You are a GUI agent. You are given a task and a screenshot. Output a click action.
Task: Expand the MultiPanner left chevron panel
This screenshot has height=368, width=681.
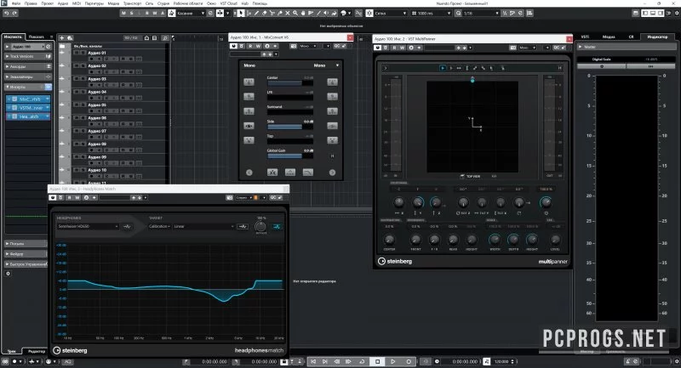(x=386, y=68)
